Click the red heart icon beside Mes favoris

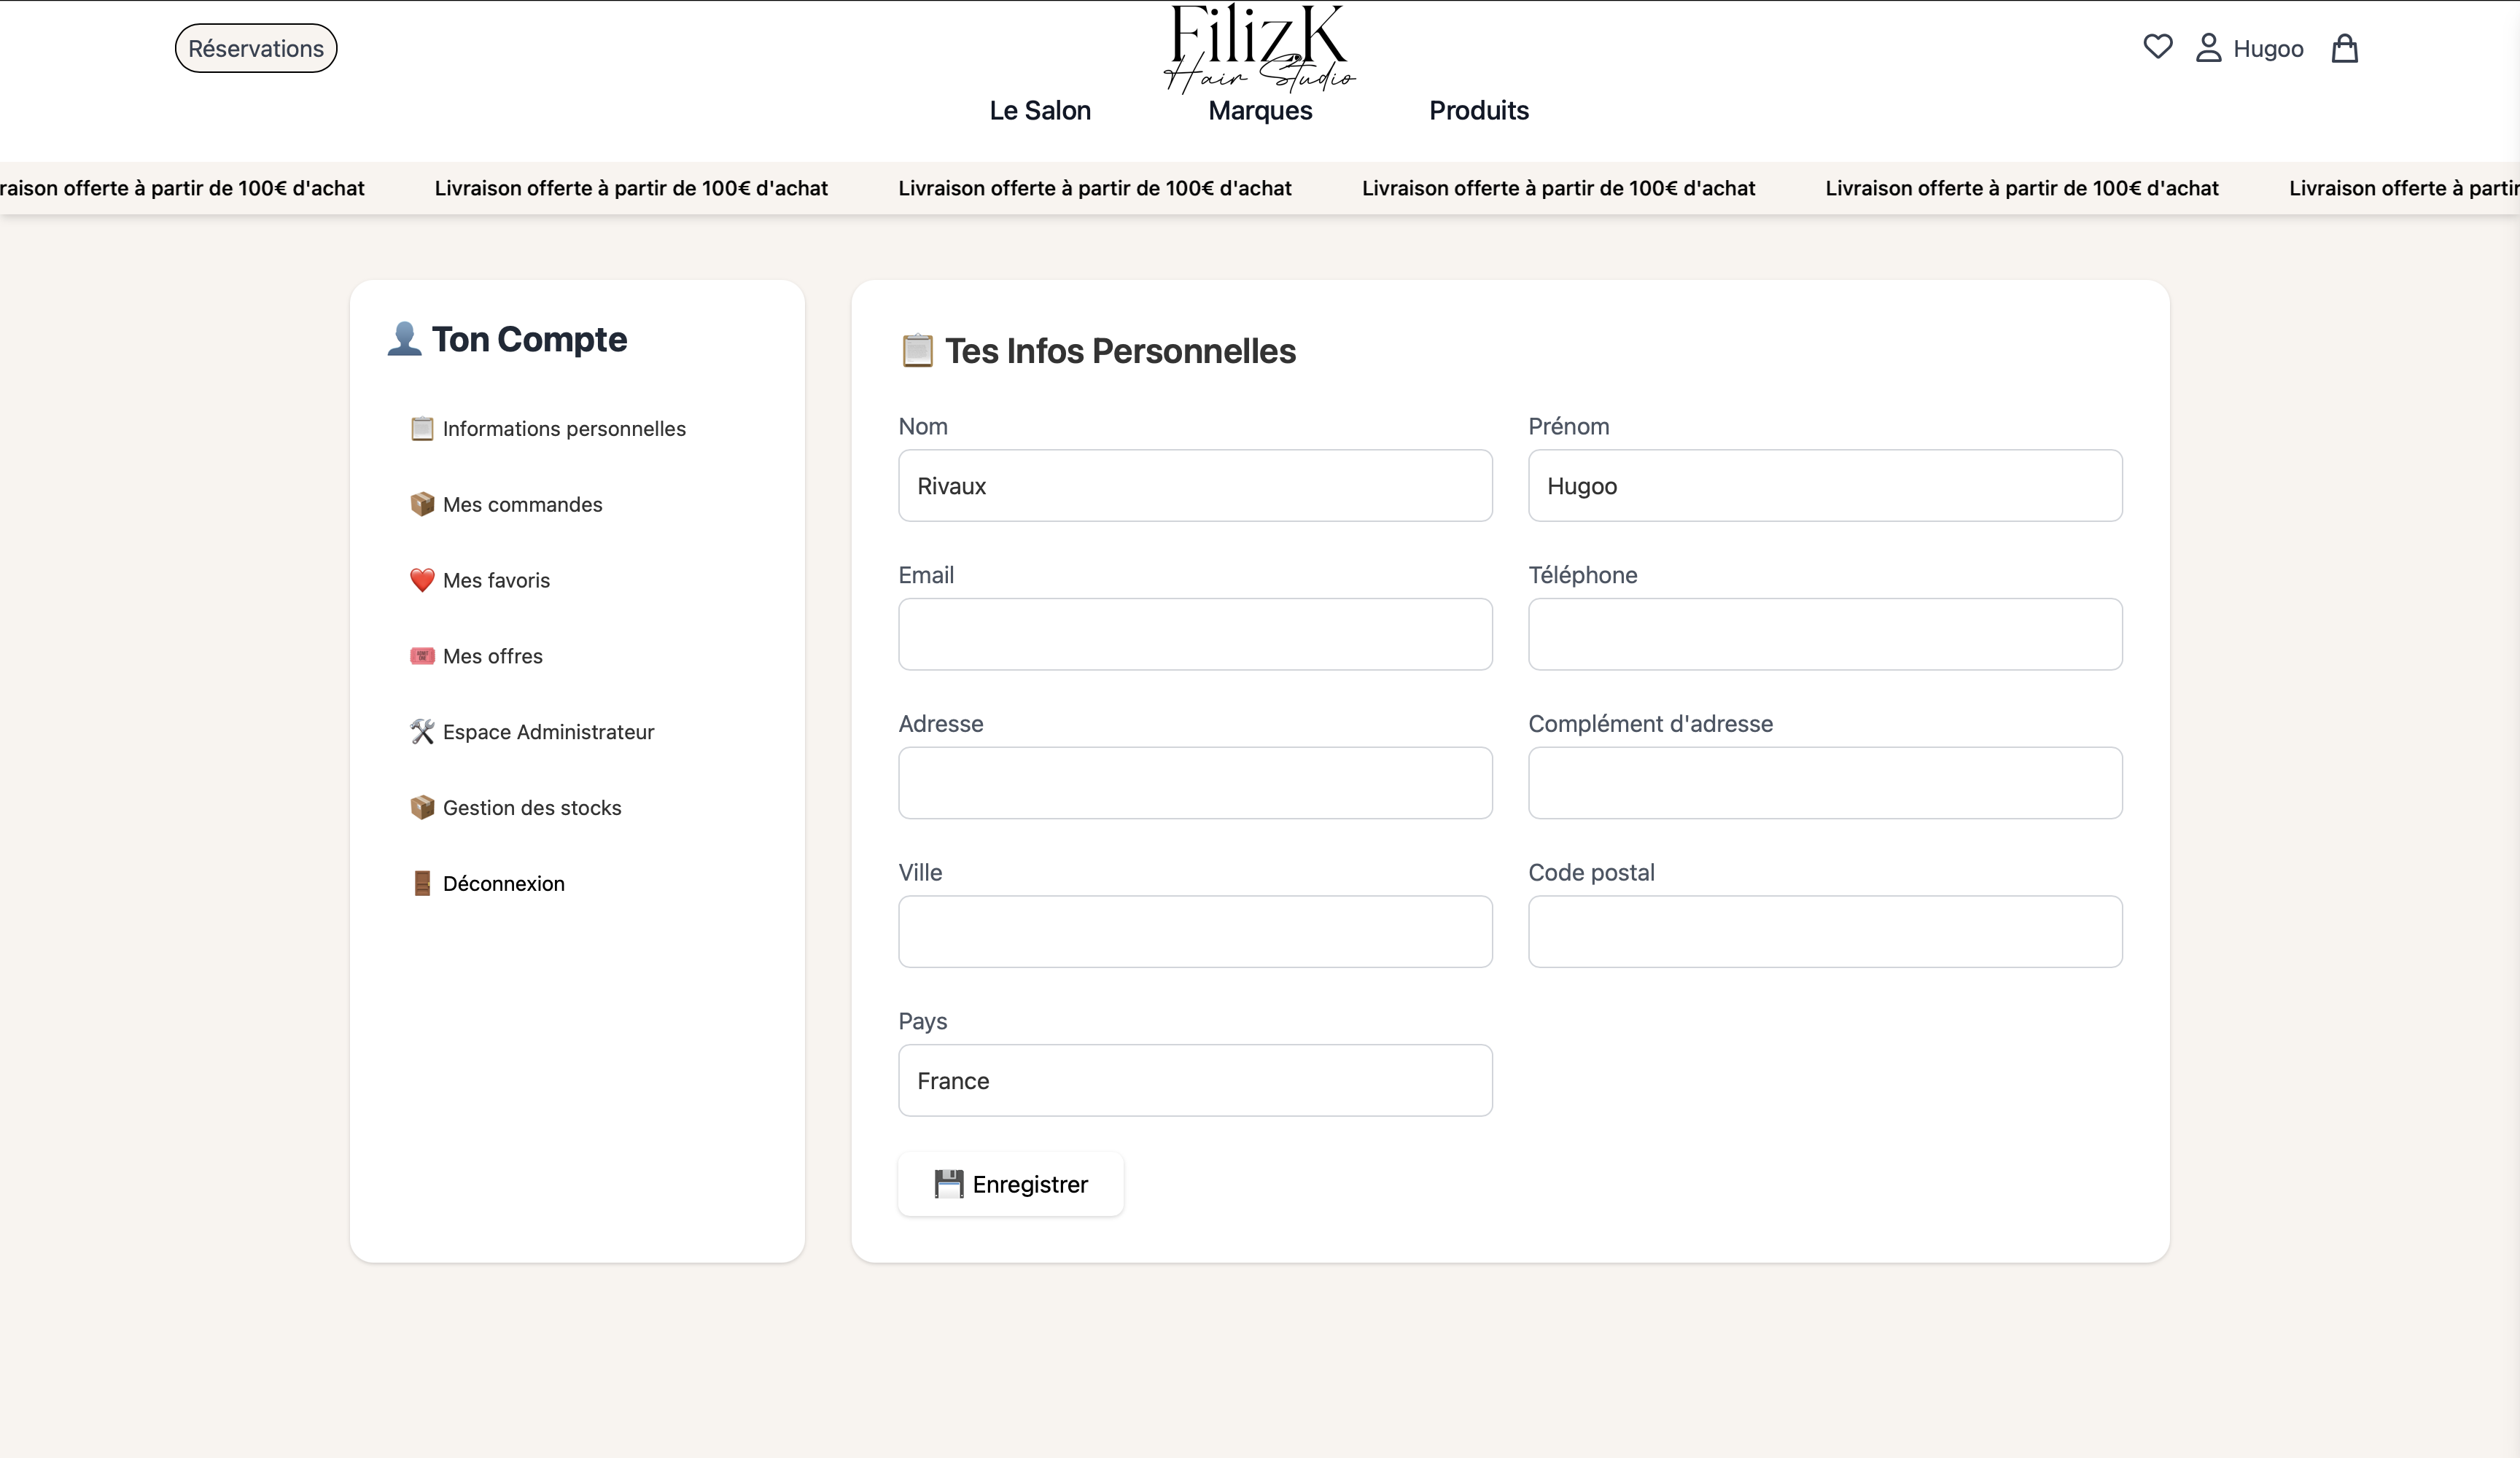click(x=422, y=580)
